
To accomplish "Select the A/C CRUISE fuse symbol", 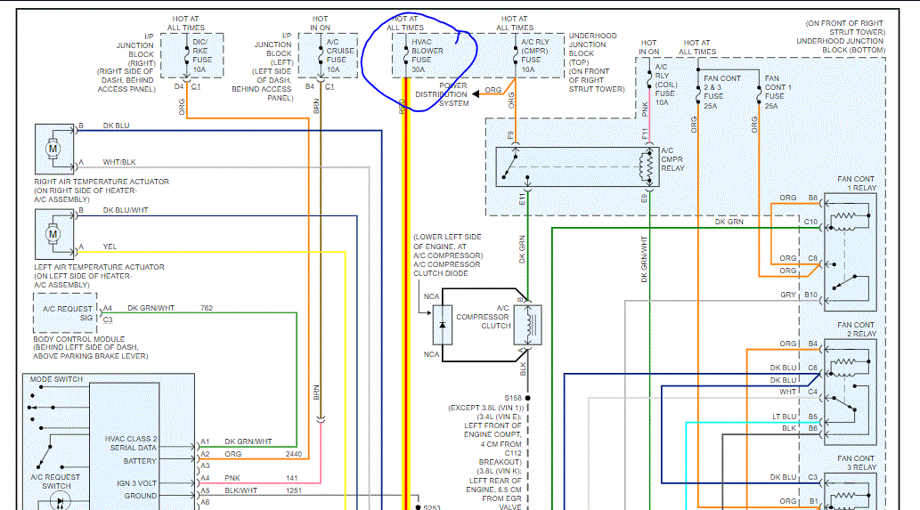I will point(321,56).
